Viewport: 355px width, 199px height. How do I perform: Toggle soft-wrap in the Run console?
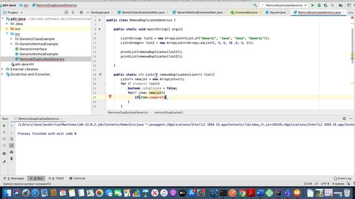(12, 139)
